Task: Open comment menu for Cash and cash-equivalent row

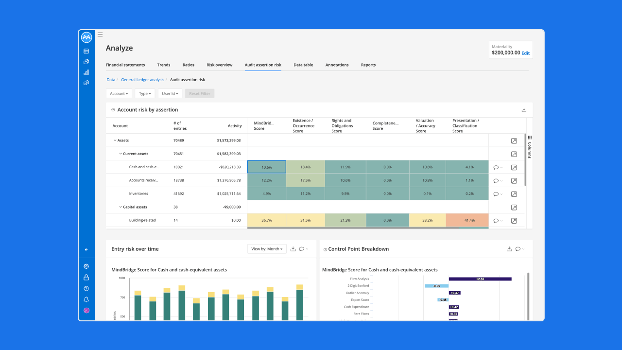Action: 498,167
